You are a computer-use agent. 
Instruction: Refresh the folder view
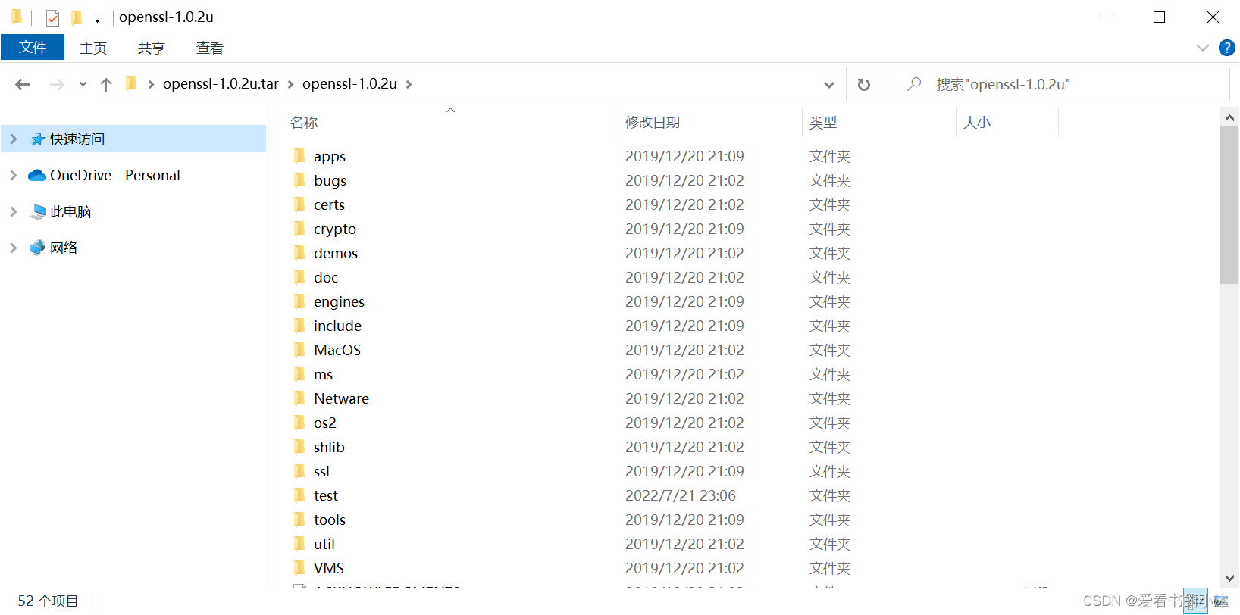pos(863,84)
